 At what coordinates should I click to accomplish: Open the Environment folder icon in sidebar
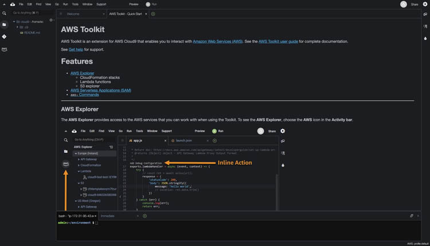tap(4, 25)
